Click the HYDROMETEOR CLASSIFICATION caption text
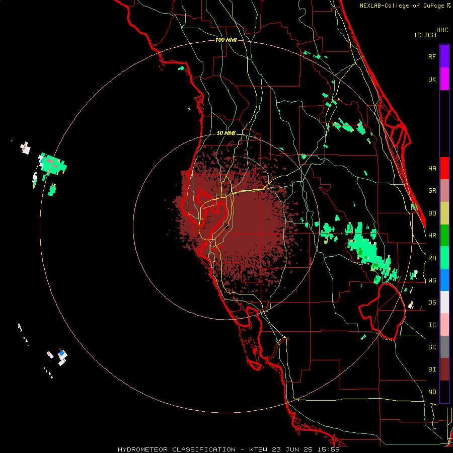Image resolution: width=453 pixels, height=453 pixels. click(177, 449)
